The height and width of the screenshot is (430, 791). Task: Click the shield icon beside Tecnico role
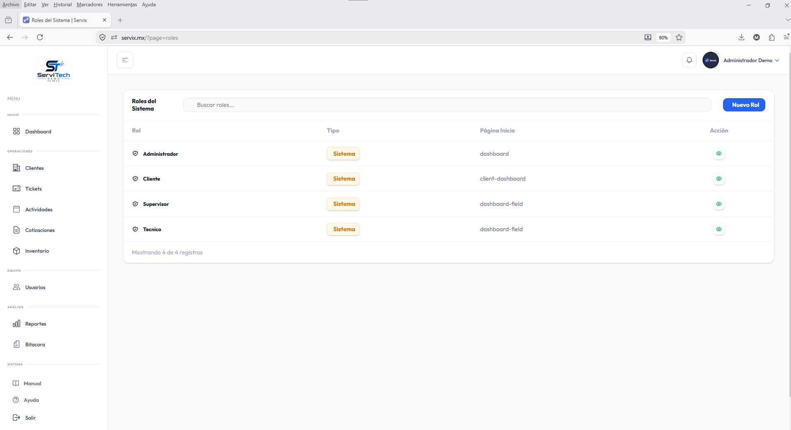135,229
